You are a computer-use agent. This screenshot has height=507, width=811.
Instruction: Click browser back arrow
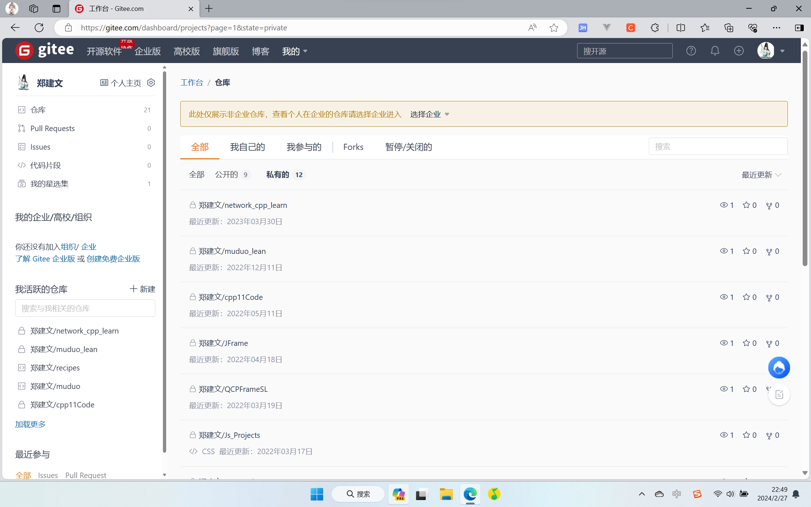[x=15, y=28]
